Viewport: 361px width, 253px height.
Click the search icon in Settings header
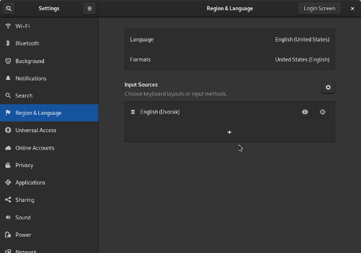point(9,8)
